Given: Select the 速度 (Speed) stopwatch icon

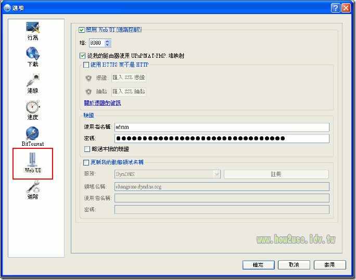Looking at the screenshot, I should point(33,108).
